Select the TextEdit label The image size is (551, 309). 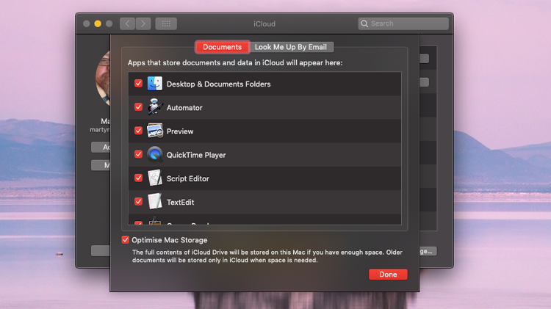tap(180, 203)
